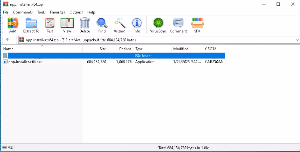Select the npp.Installer.x64.exe file name
The height and width of the screenshot is (152, 300).
[25, 62]
